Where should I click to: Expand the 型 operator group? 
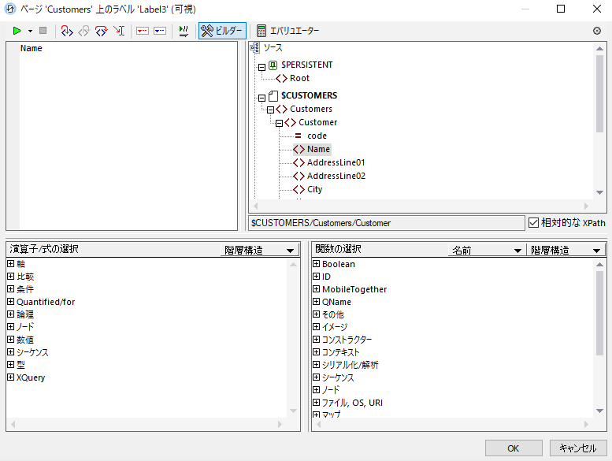pos(10,365)
